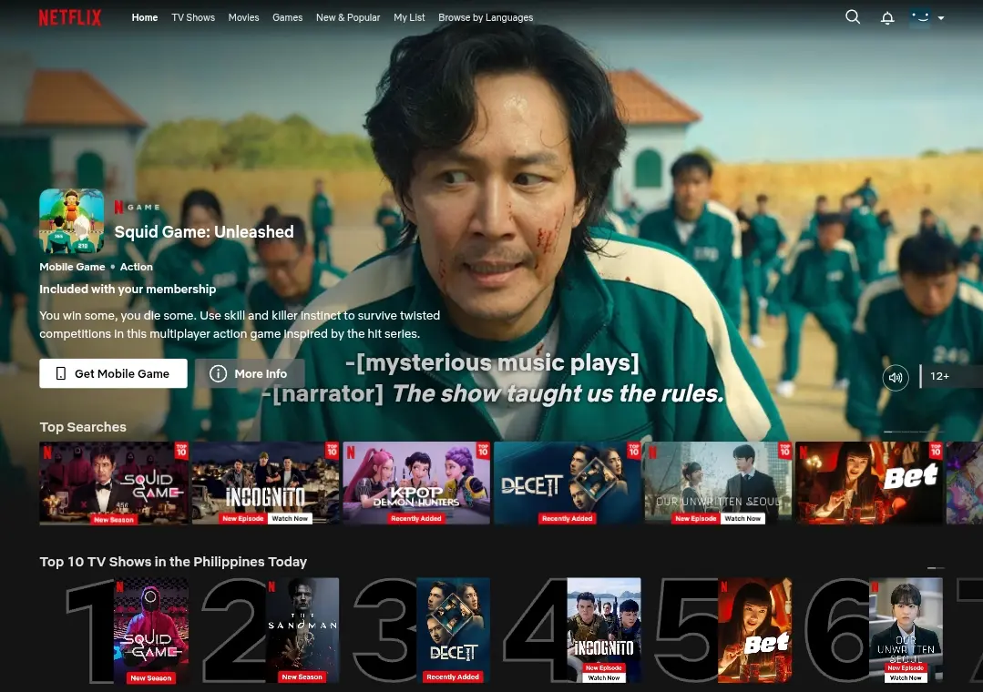Image resolution: width=983 pixels, height=692 pixels.
Task: Open the Games menu item
Action: pyautogui.click(x=287, y=17)
